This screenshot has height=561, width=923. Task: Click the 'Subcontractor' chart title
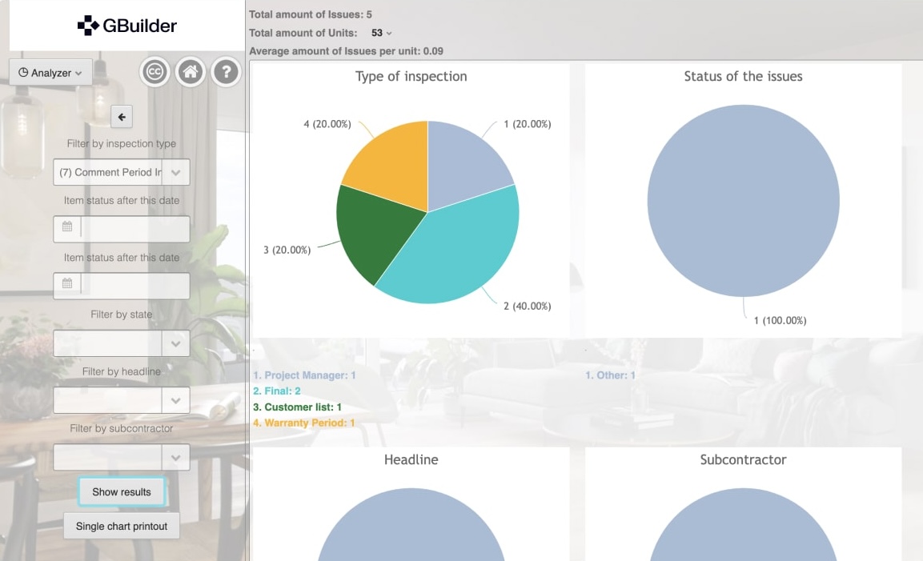743,459
